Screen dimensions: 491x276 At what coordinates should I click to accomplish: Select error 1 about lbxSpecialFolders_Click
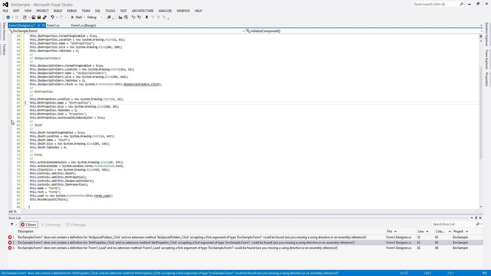coord(245,237)
